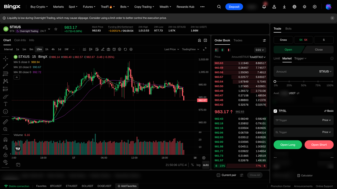This screenshot has height=189, width=337.
Task: Uncheck the TP/SL checkbox
Action: [275, 111]
